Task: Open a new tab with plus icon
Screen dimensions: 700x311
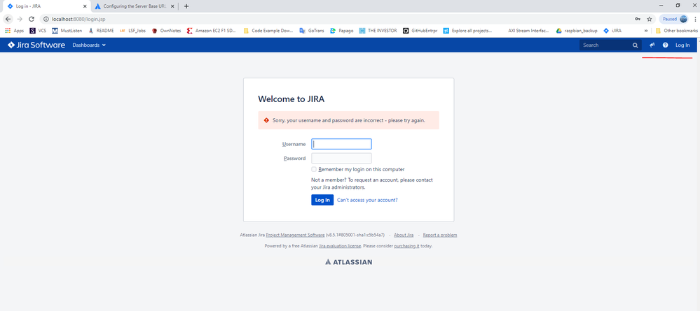Action: tap(186, 6)
